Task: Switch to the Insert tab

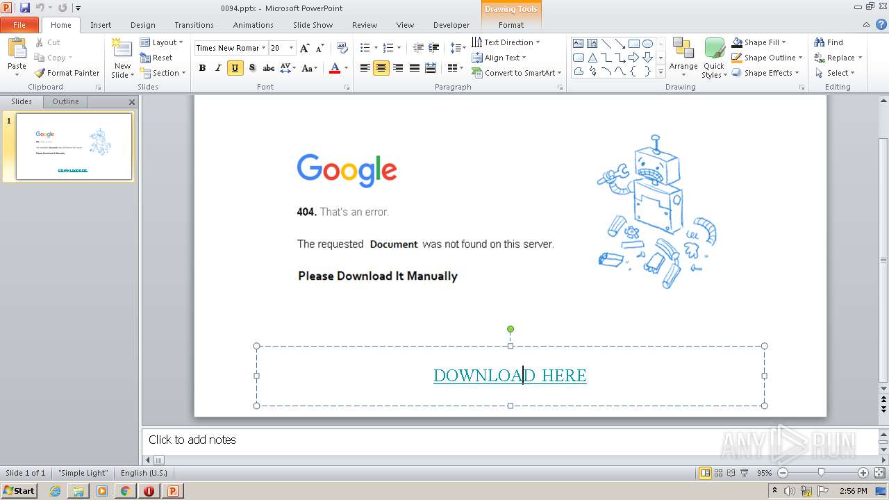Action: pos(101,25)
